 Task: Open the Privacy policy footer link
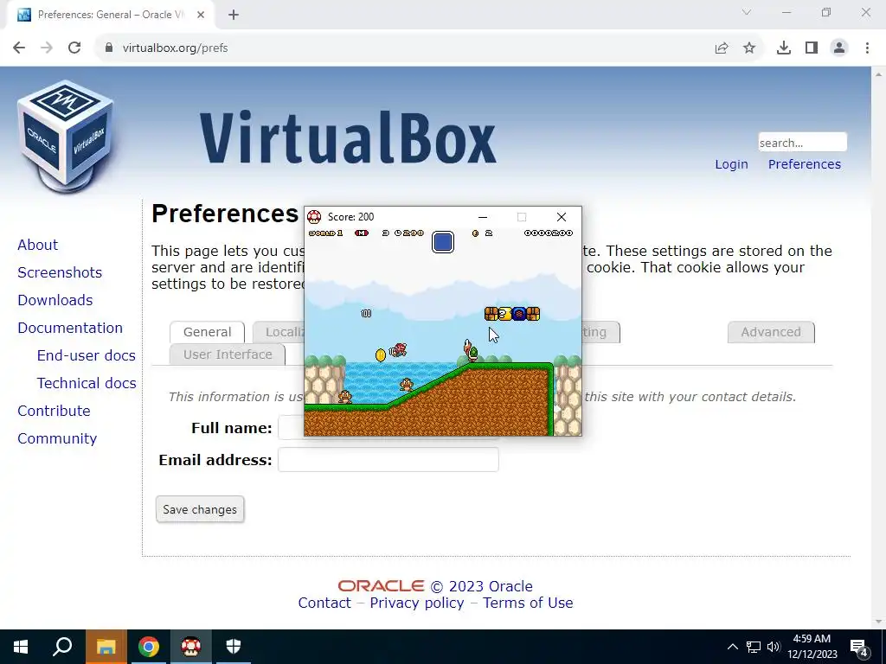417,603
